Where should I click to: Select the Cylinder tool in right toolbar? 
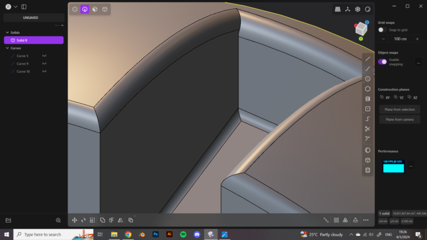368,99
